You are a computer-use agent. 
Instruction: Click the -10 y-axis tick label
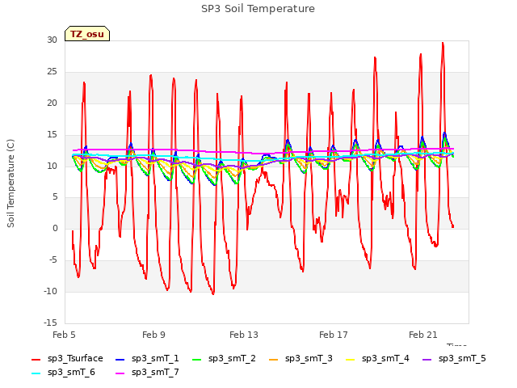(x=50, y=291)
